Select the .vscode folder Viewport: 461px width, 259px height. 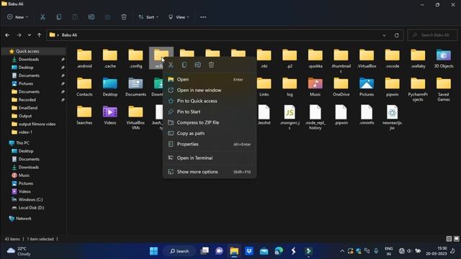[393, 58]
